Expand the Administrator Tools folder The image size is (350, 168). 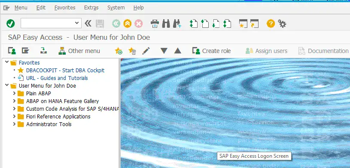point(14,124)
